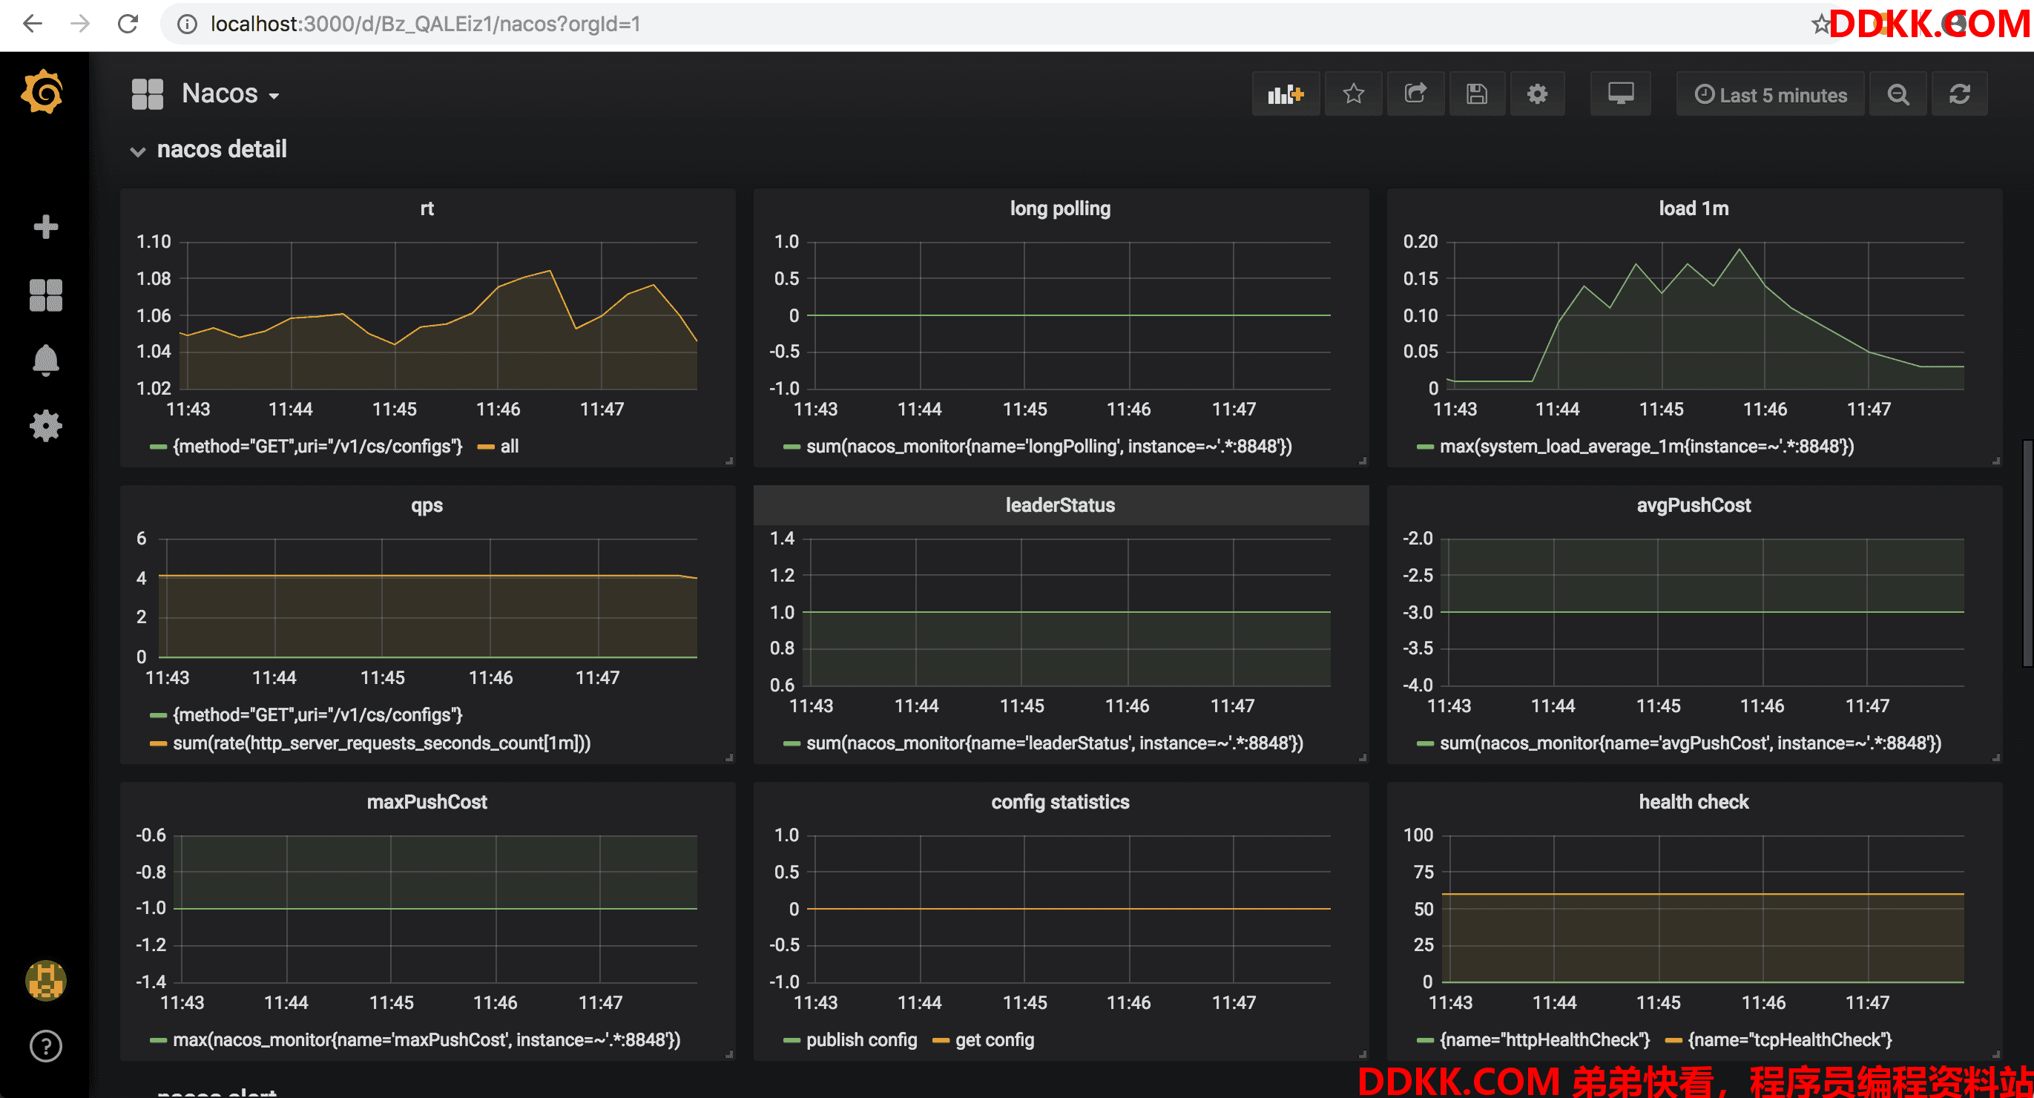Toggle longPolling series in legend

click(x=1049, y=447)
